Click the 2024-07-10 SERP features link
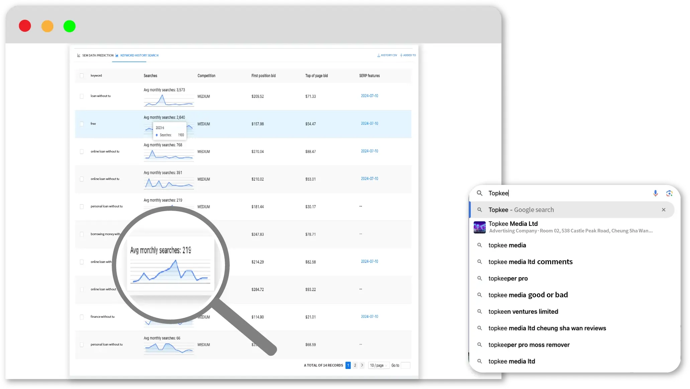 click(370, 96)
